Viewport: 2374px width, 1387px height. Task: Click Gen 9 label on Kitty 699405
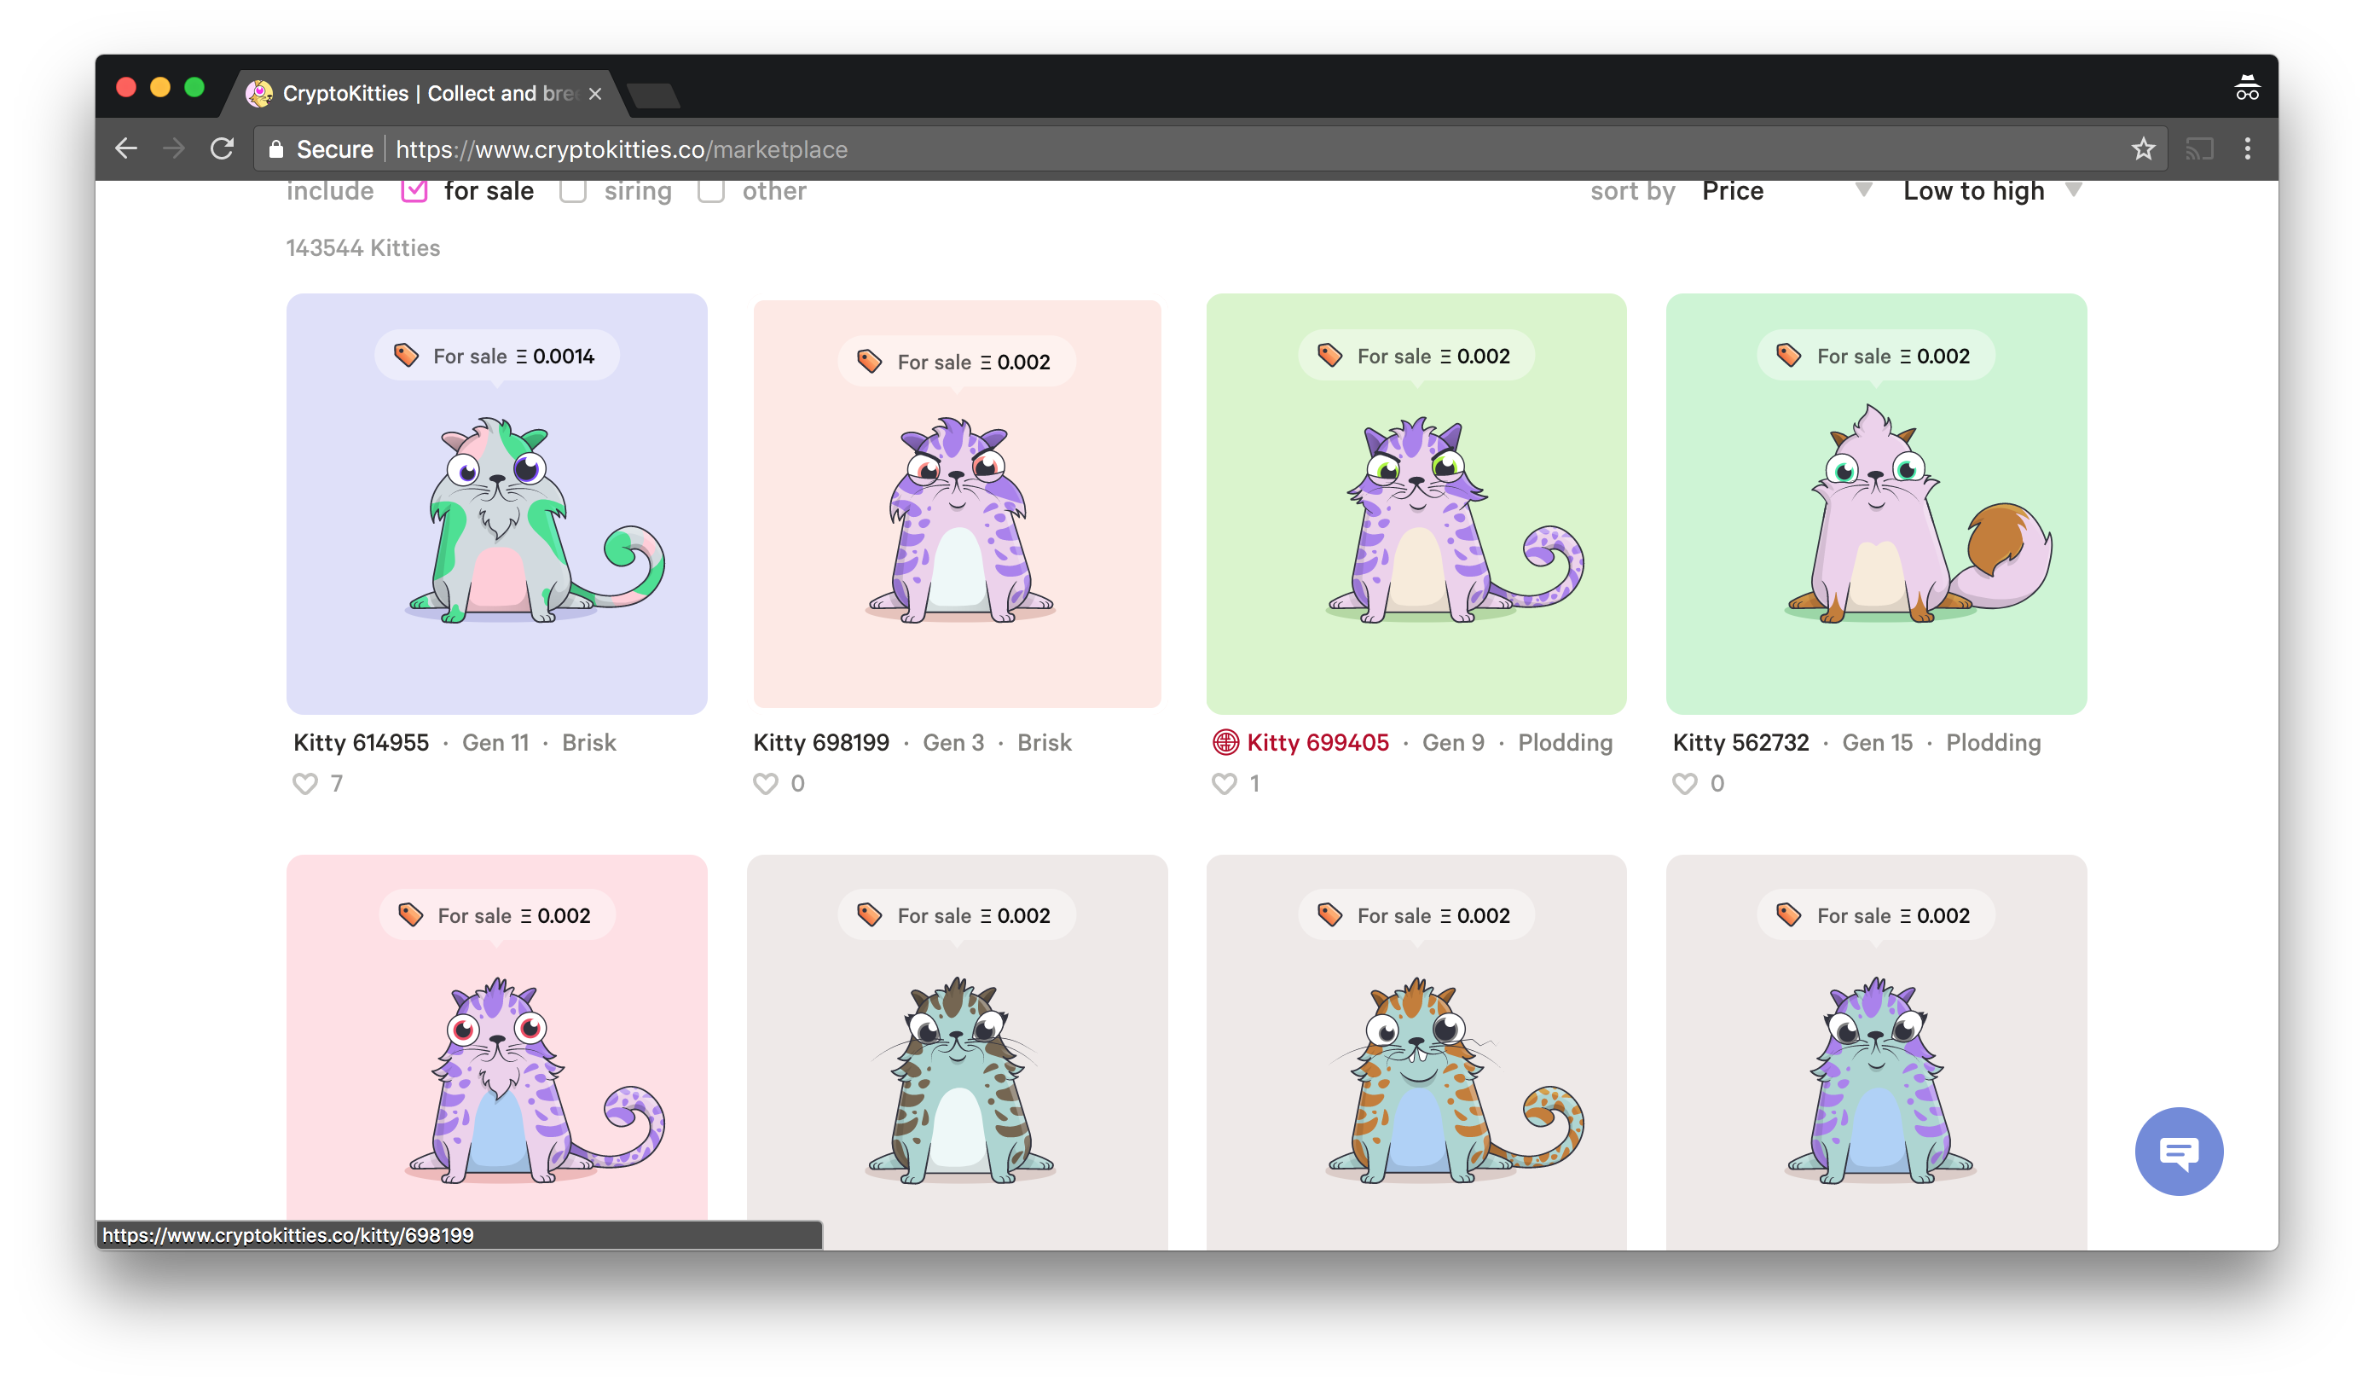pos(1454,742)
